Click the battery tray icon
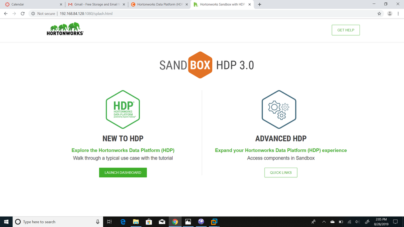The image size is (404, 227). (341, 222)
